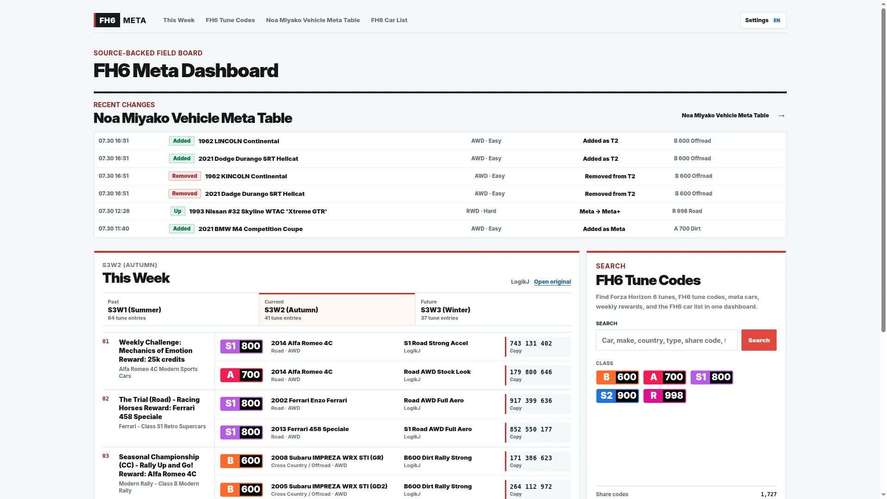This screenshot has height=499, width=887.
Task: Click S1 800 badge for 2002 Ferrari Enzo Ferrari
Action: pos(242,404)
